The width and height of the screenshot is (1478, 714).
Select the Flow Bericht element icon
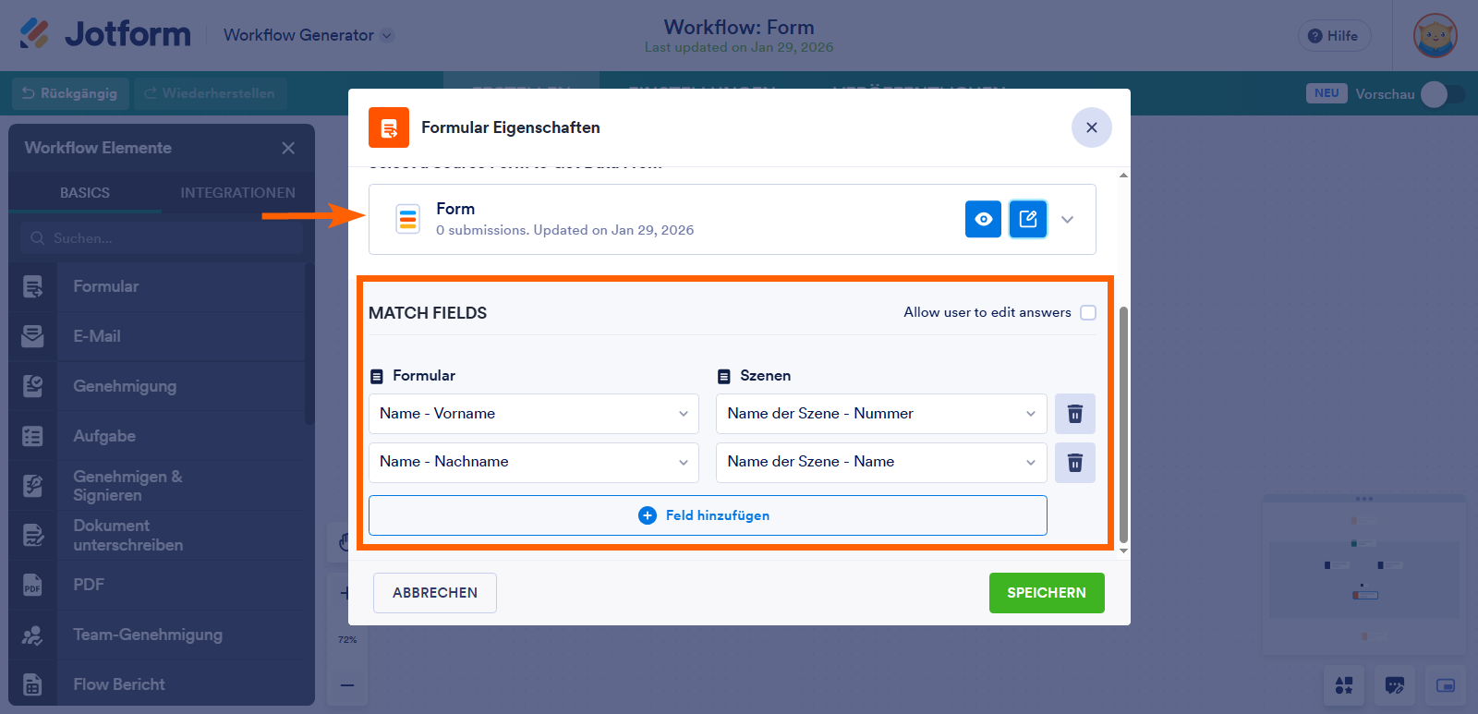pos(32,684)
